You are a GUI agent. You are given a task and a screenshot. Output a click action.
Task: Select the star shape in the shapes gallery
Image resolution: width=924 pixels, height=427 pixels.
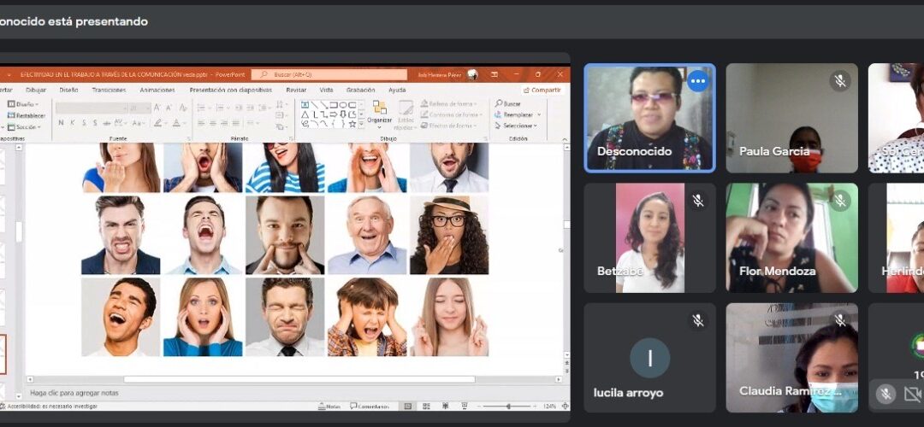point(352,124)
